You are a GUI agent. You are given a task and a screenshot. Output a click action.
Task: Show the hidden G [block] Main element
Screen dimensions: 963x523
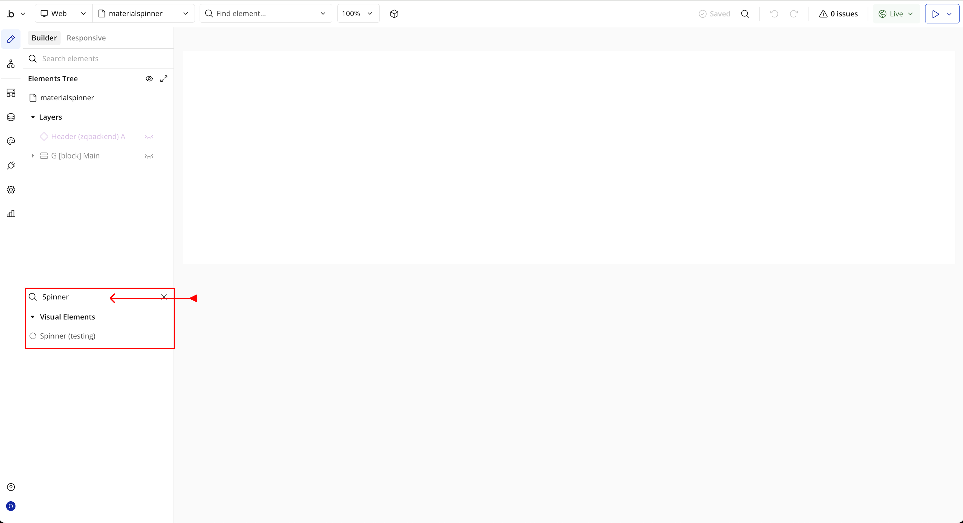pyautogui.click(x=149, y=156)
